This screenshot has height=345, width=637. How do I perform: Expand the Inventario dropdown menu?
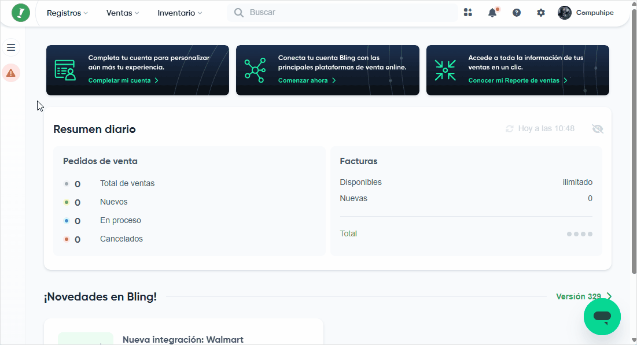[x=179, y=13]
